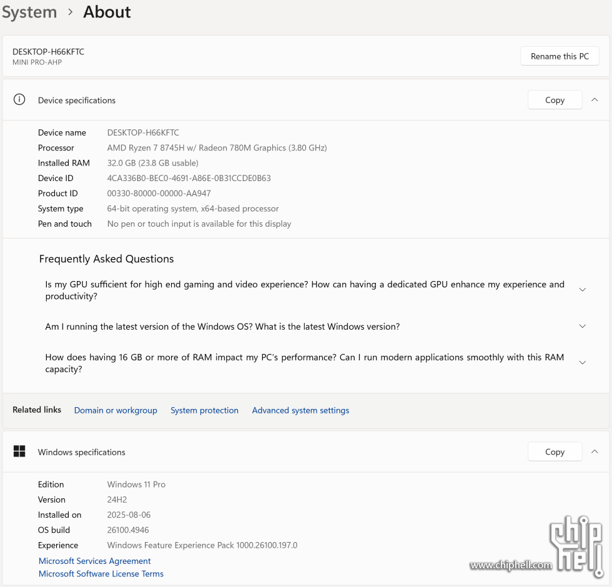Click the Version field label
Screen dimensions: 612x587
(51, 500)
